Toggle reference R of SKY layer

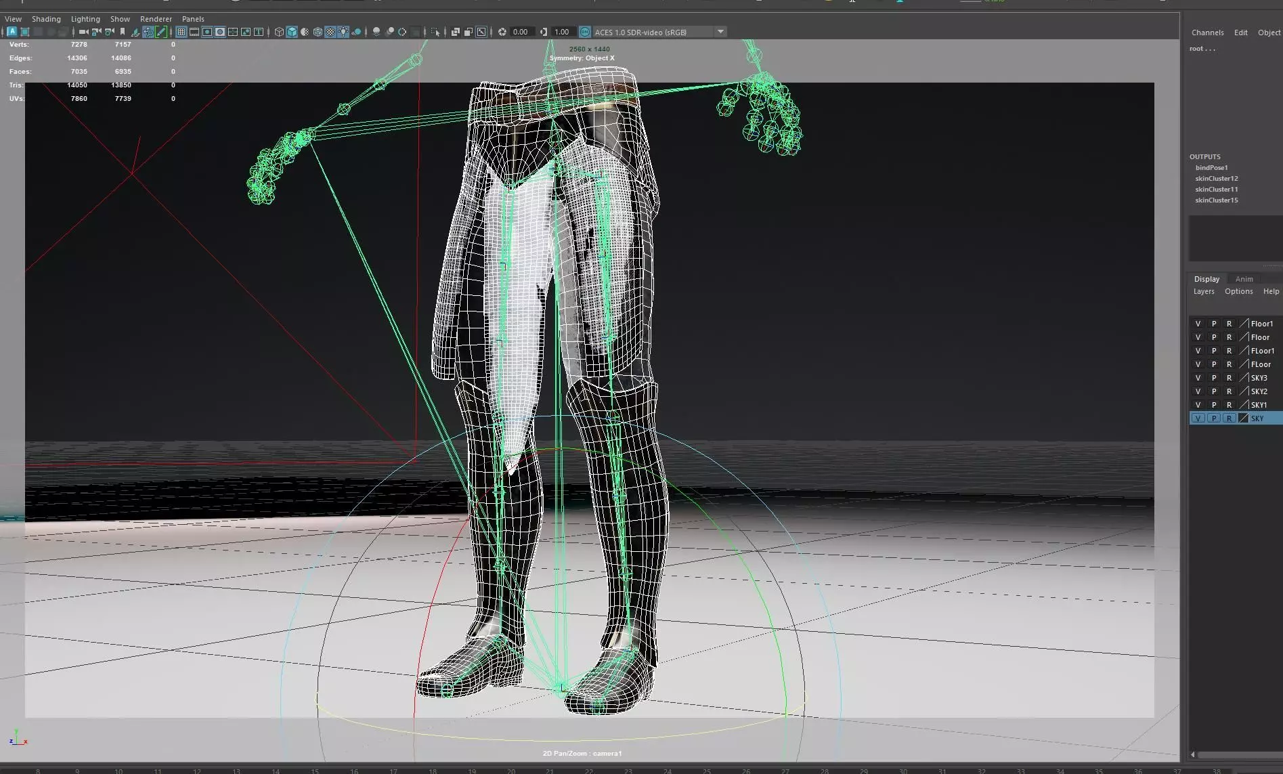(x=1229, y=418)
